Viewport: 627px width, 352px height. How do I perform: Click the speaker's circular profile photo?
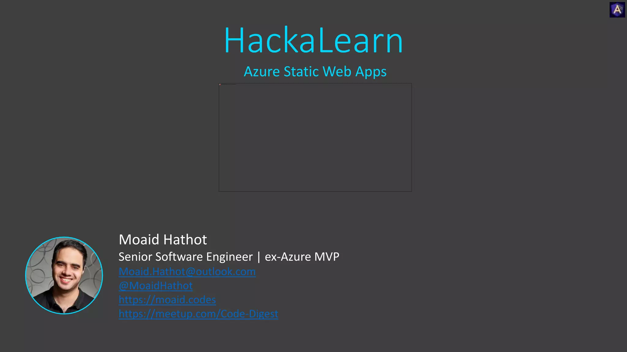(x=64, y=275)
